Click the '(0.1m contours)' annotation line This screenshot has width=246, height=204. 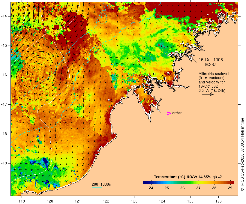[x=211, y=78]
